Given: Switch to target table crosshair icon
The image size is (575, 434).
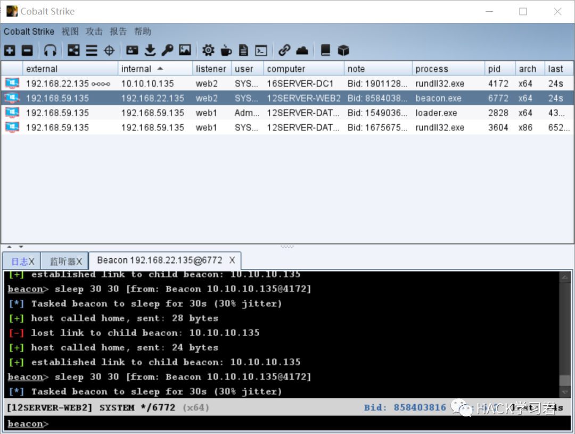Looking at the screenshot, I should [x=109, y=50].
